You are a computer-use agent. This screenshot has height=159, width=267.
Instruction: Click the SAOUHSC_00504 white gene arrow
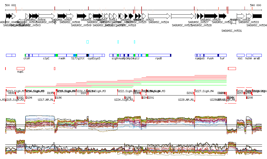click(x=46, y=16)
